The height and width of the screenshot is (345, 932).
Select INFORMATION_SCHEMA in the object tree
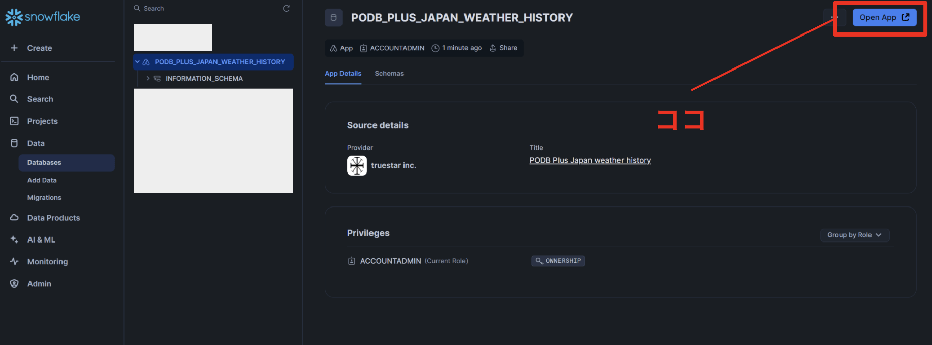pyautogui.click(x=204, y=78)
